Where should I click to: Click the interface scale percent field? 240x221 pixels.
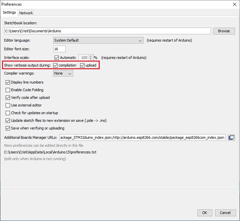point(83,58)
